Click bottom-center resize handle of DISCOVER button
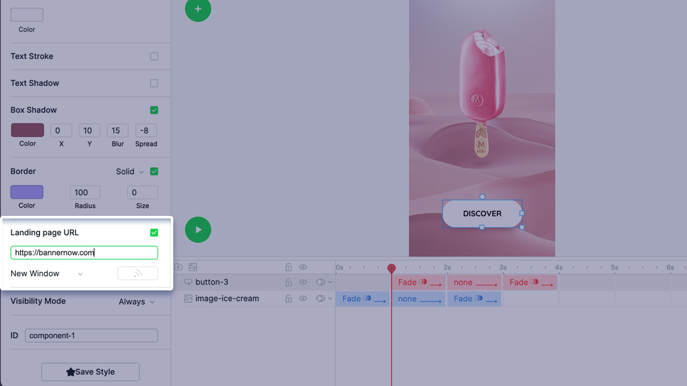This screenshot has width=687, height=386. click(x=482, y=227)
